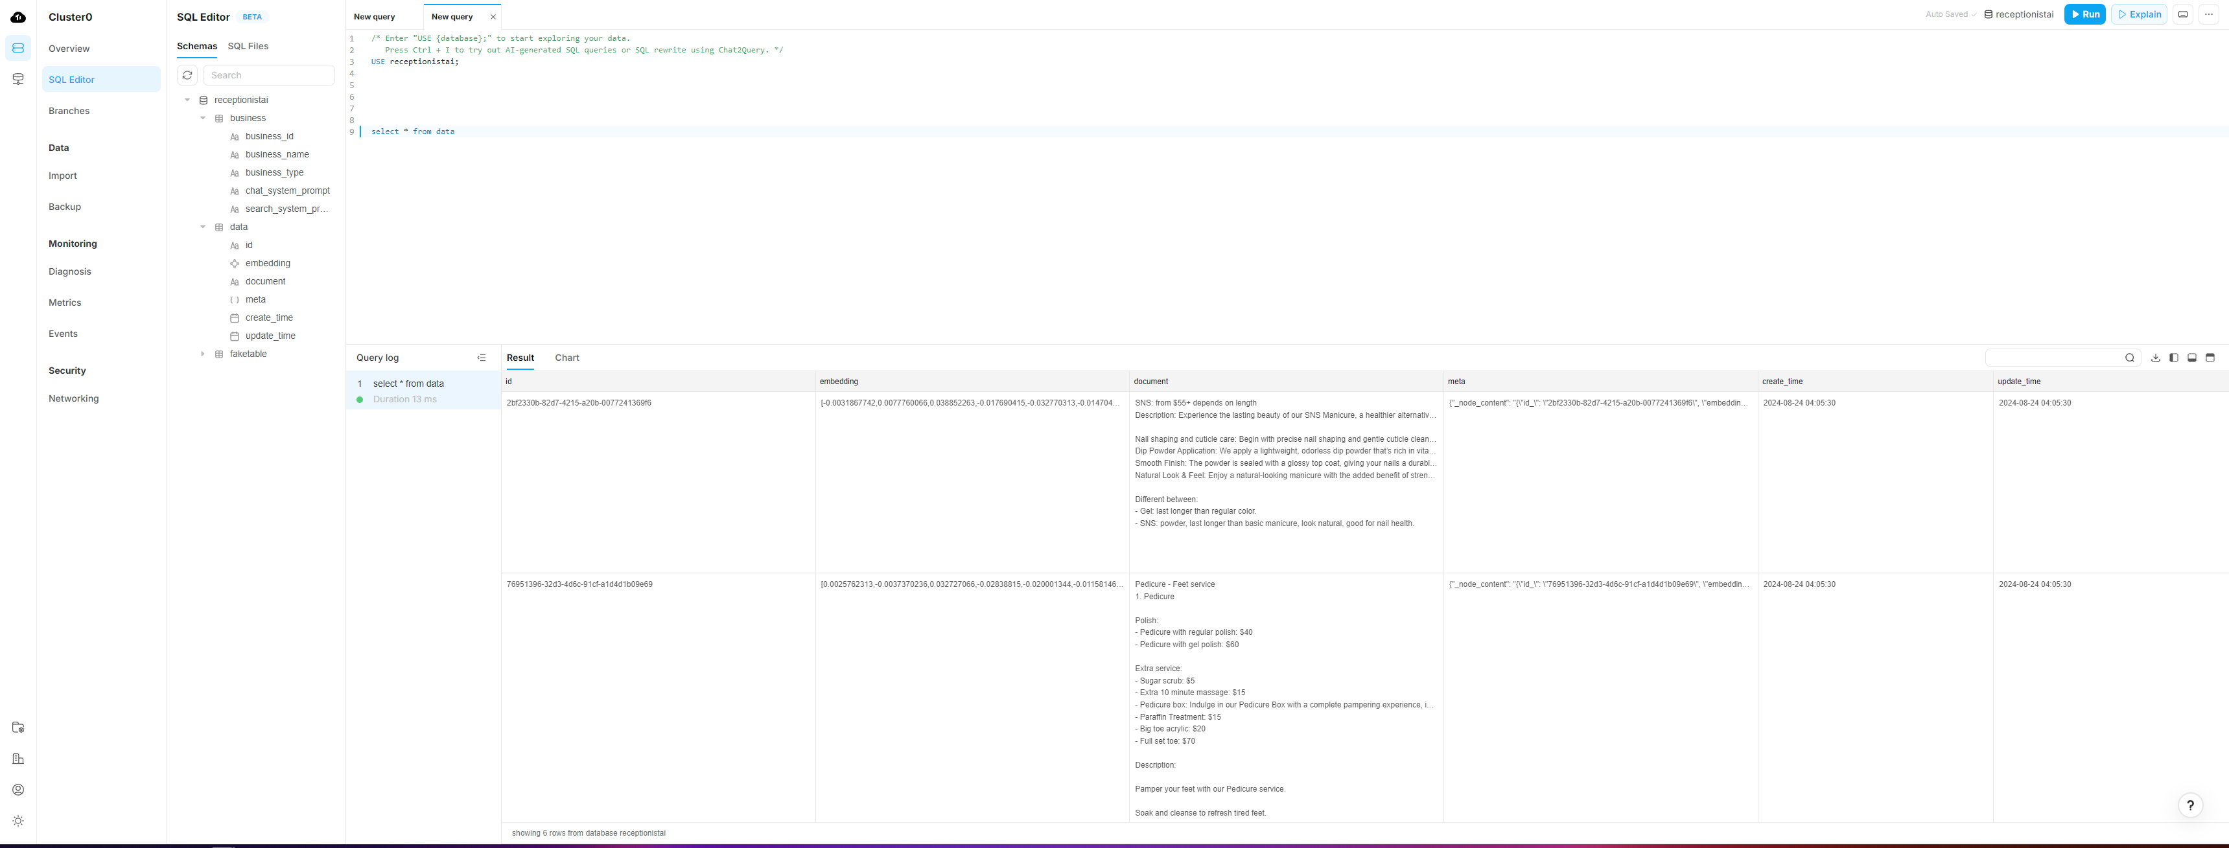Click the Explain button

pyautogui.click(x=2138, y=15)
